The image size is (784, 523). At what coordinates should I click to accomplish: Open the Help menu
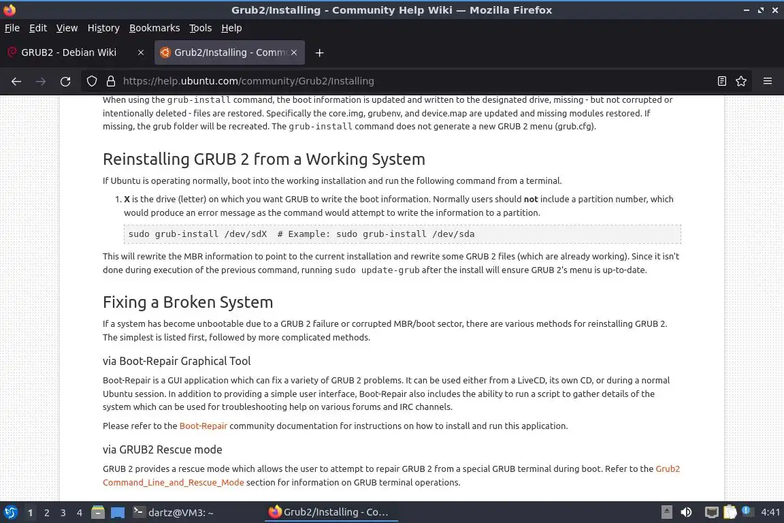tap(231, 28)
